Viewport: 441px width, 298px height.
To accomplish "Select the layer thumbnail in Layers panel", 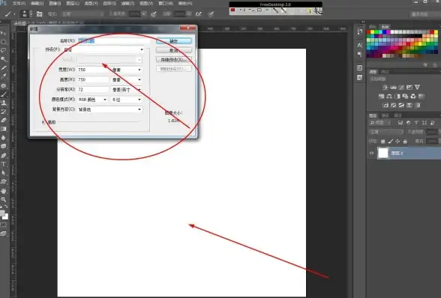I will [x=383, y=153].
